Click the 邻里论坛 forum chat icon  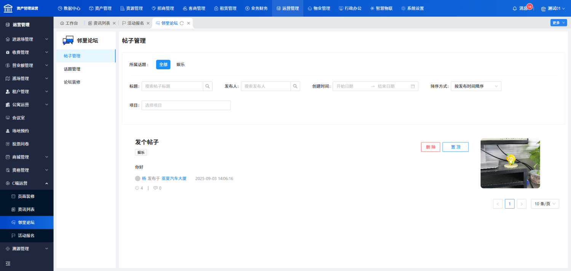click(x=68, y=40)
